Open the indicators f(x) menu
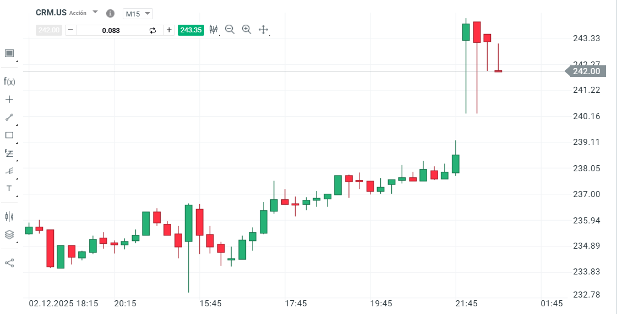617x314 pixels. point(9,82)
